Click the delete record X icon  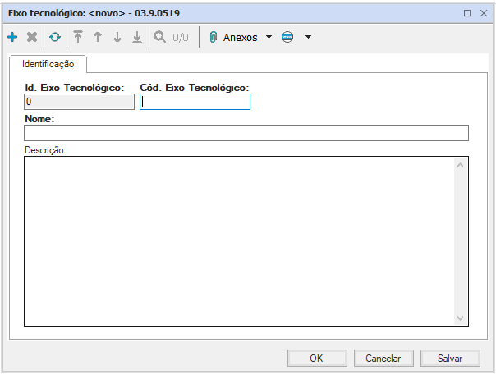click(32, 37)
